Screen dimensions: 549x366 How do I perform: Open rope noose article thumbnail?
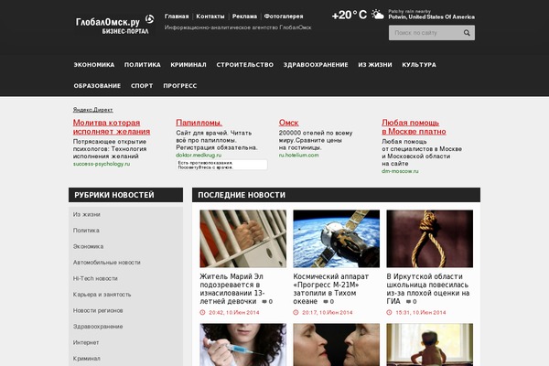pyautogui.click(x=430, y=239)
